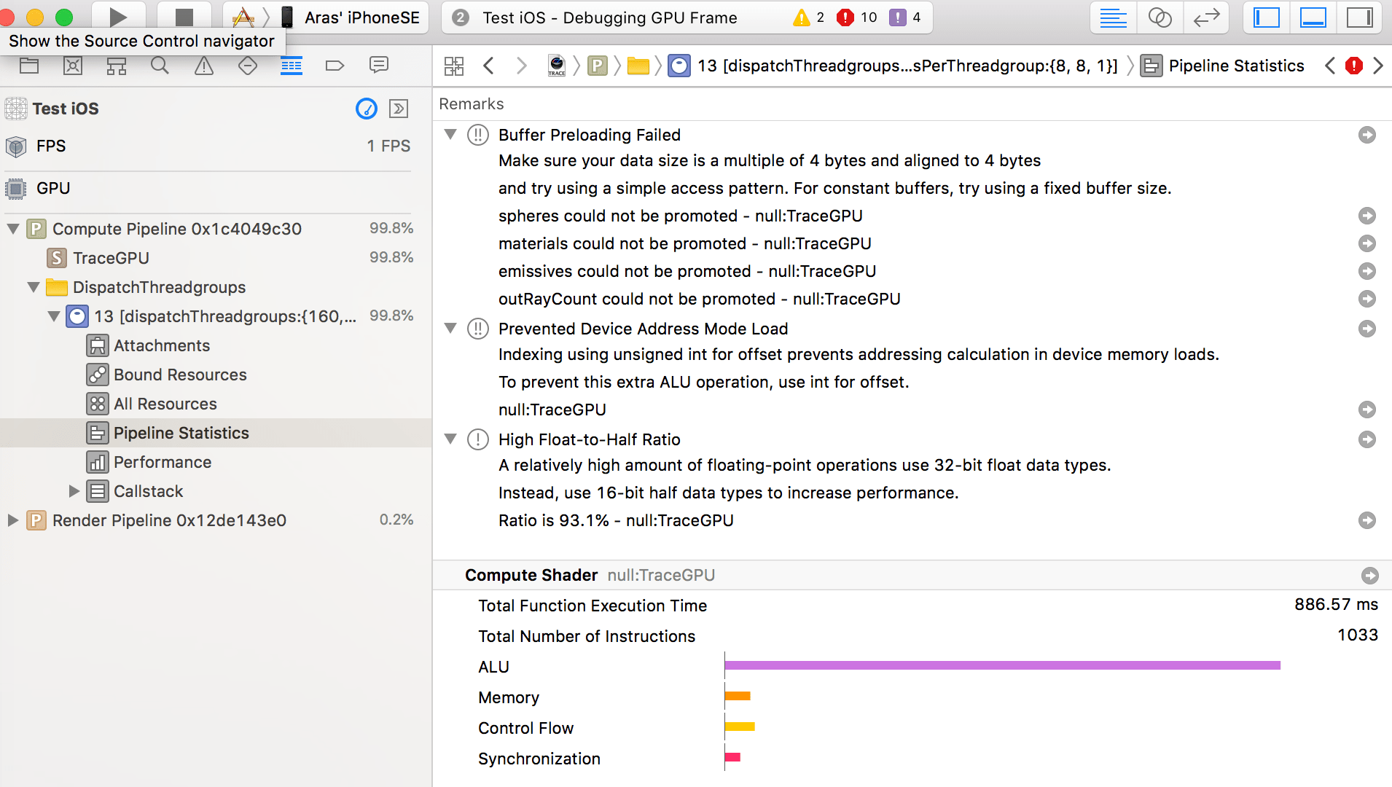This screenshot has height=787, width=1392.
Task: Go back in editor history
Action: 489,66
